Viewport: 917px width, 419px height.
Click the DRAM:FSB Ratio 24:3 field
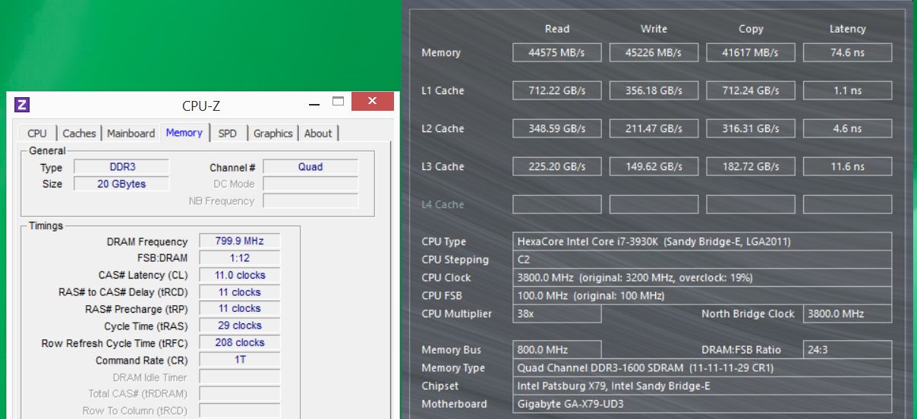click(x=848, y=350)
